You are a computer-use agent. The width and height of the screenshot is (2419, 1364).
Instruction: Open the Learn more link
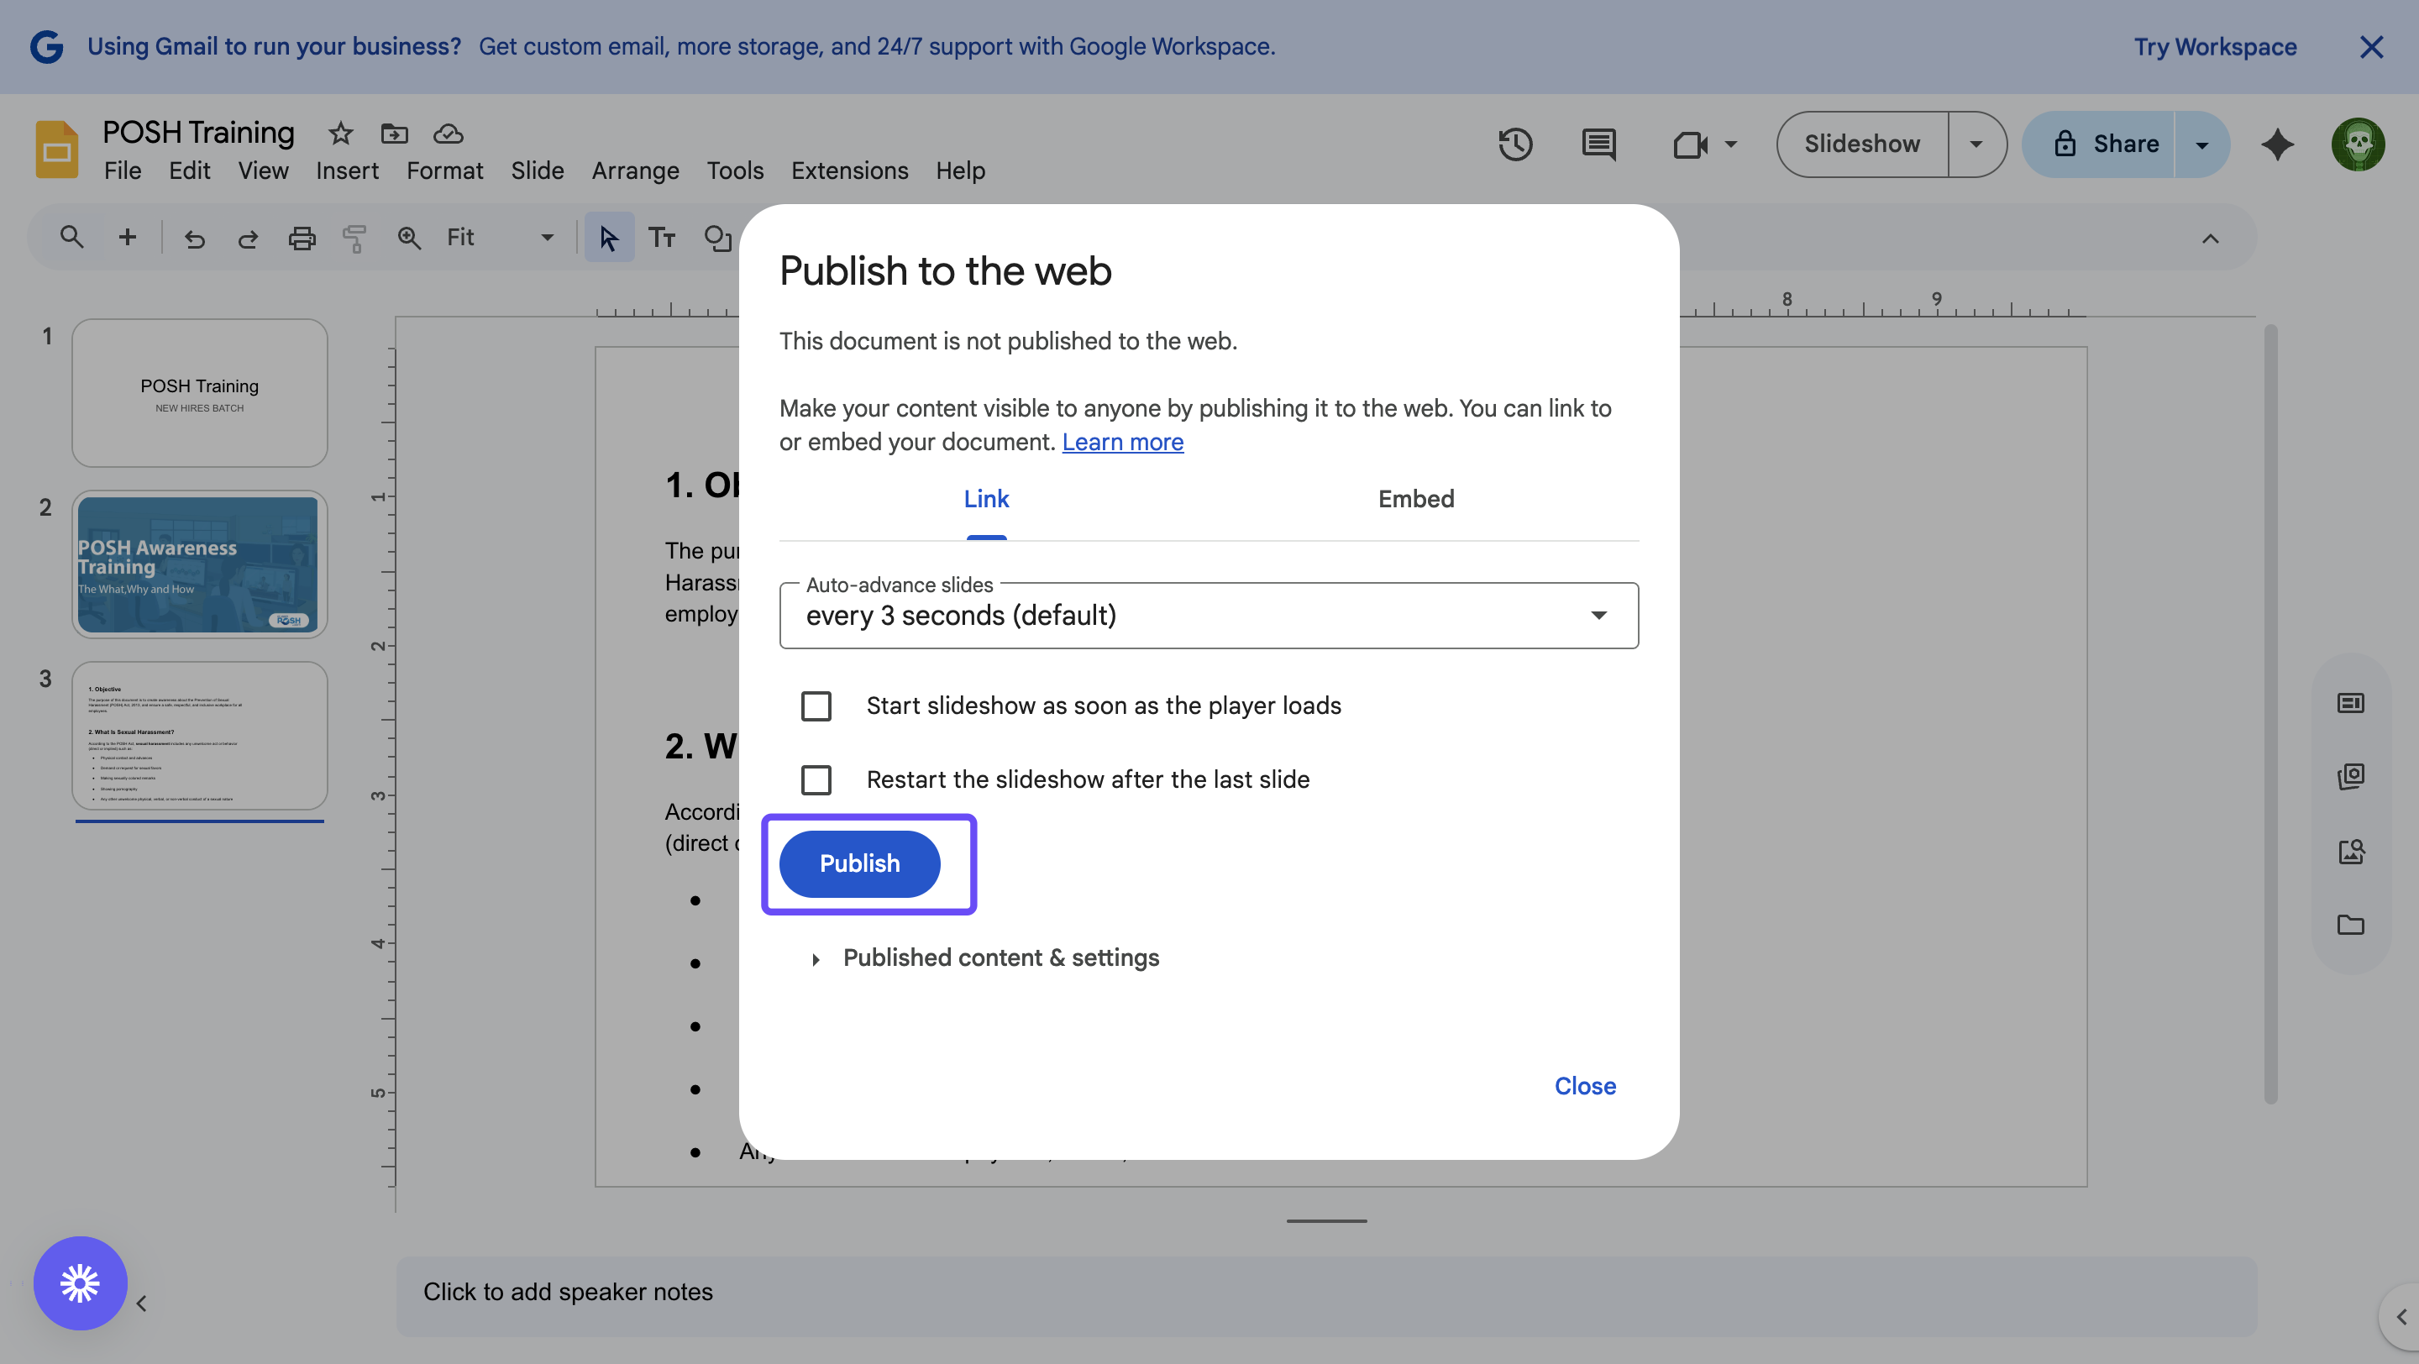[x=1122, y=442]
